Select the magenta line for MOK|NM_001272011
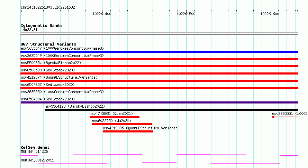The height and width of the screenshot is (168, 308). (x=159, y=163)
